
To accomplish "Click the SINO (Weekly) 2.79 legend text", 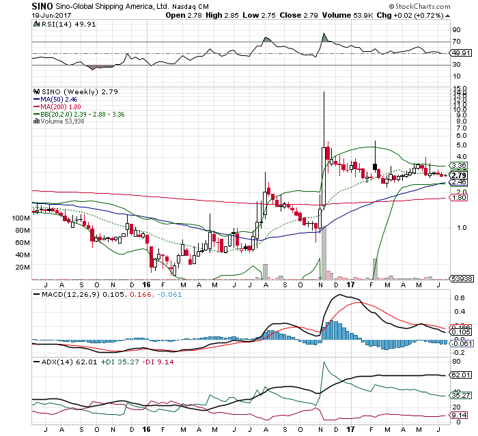I will click(80, 91).
